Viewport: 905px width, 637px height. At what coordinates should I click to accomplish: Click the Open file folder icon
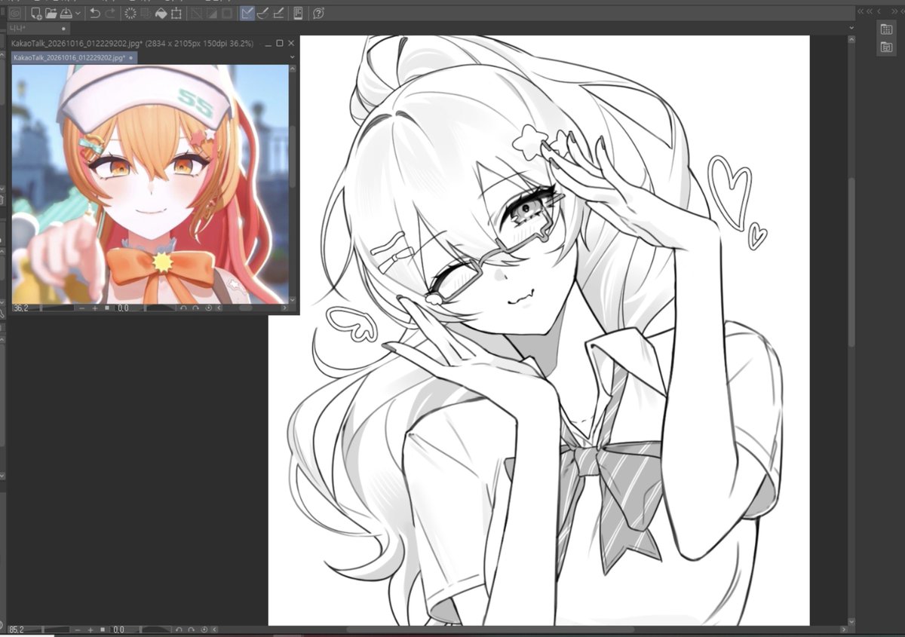pyautogui.click(x=51, y=13)
